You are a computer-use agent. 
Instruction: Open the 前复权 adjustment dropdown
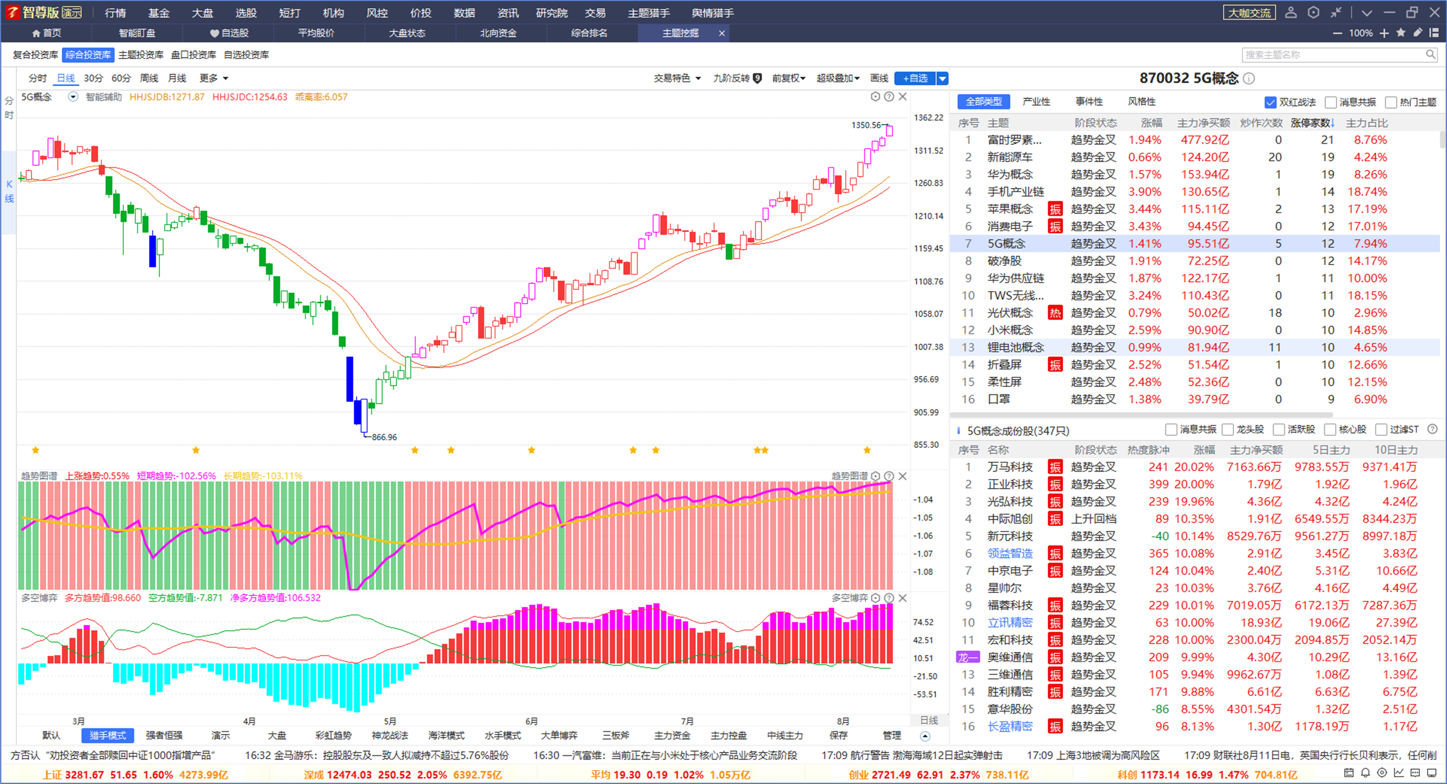[x=789, y=78]
